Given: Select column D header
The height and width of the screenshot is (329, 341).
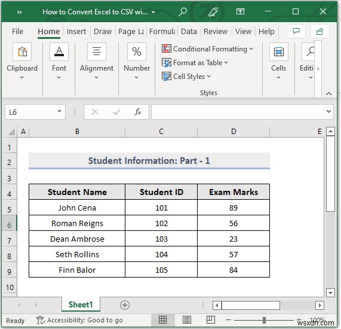Looking at the screenshot, I should (234, 132).
